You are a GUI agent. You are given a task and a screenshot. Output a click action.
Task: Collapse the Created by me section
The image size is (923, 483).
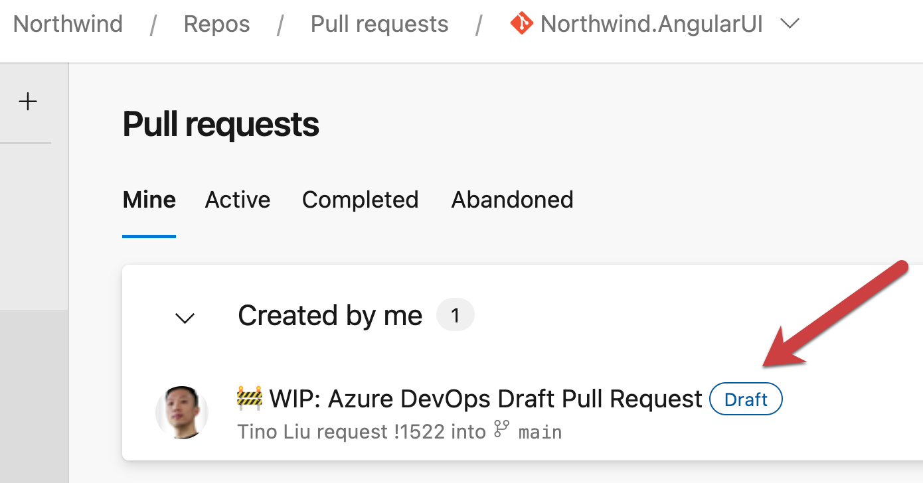click(x=184, y=318)
